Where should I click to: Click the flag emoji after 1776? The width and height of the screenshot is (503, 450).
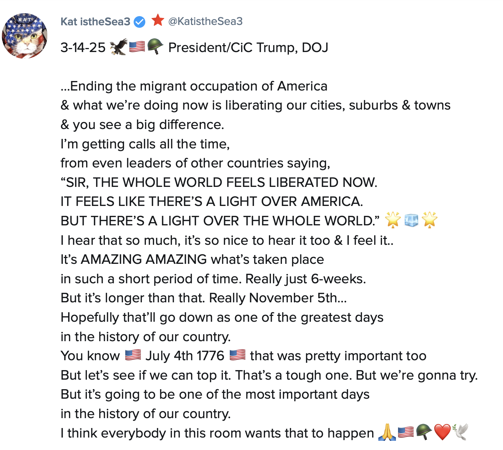point(237,355)
